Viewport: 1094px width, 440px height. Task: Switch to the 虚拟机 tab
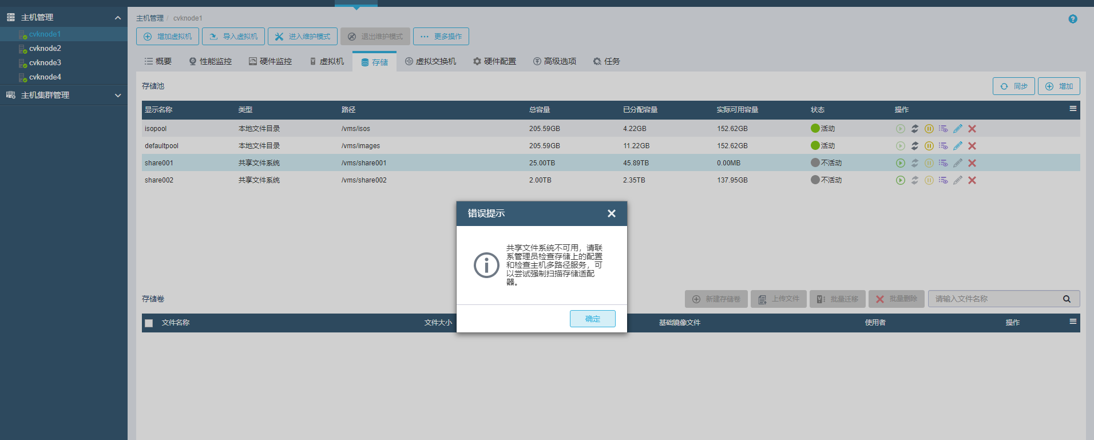point(327,61)
